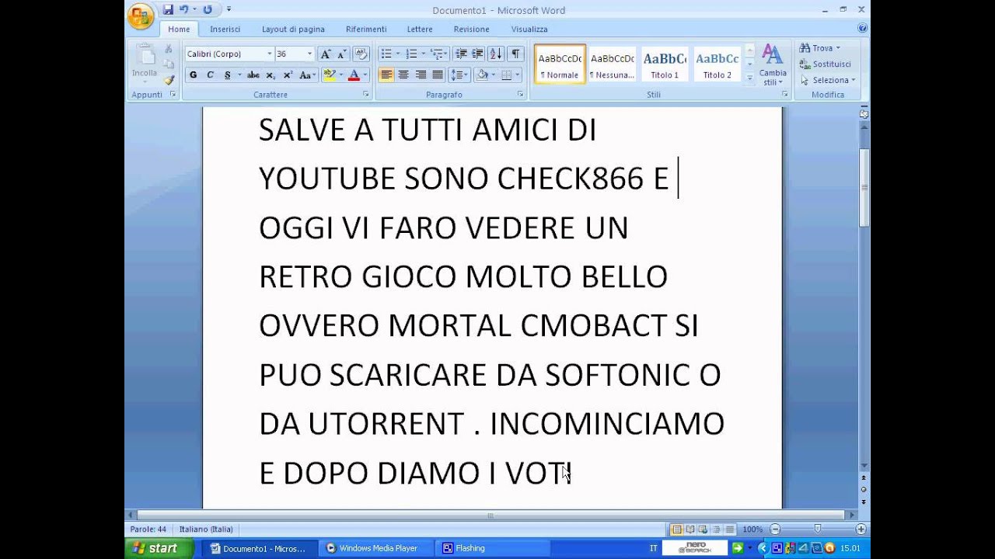
Task: Click the Office button orb
Action: coord(141,16)
